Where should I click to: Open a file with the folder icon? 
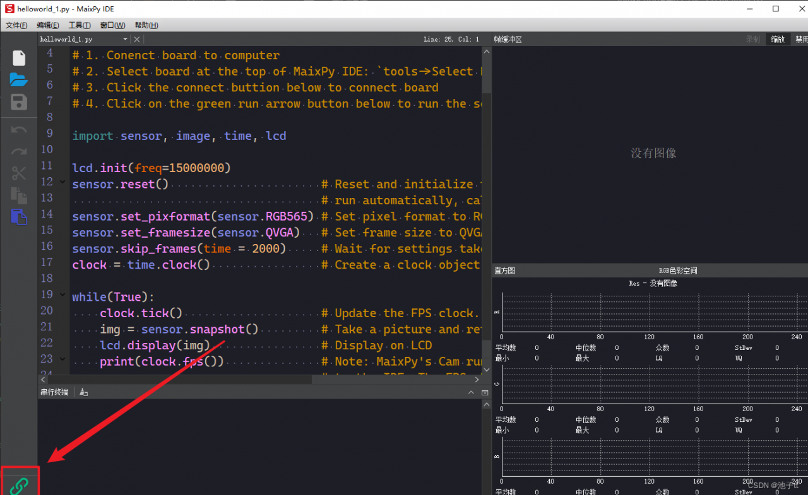[19, 80]
